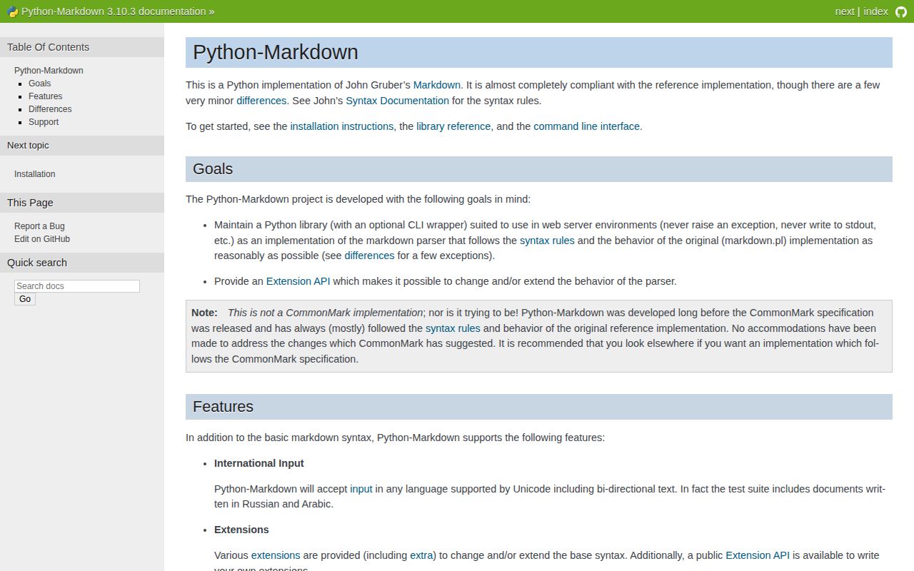Open Extension API link under Extensions paragraph
Screen dimensions: 914x571
coord(758,555)
